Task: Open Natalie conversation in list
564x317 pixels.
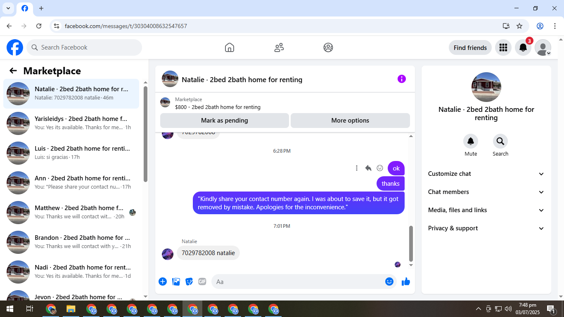Action: pyautogui.click(x=71, y=94)
